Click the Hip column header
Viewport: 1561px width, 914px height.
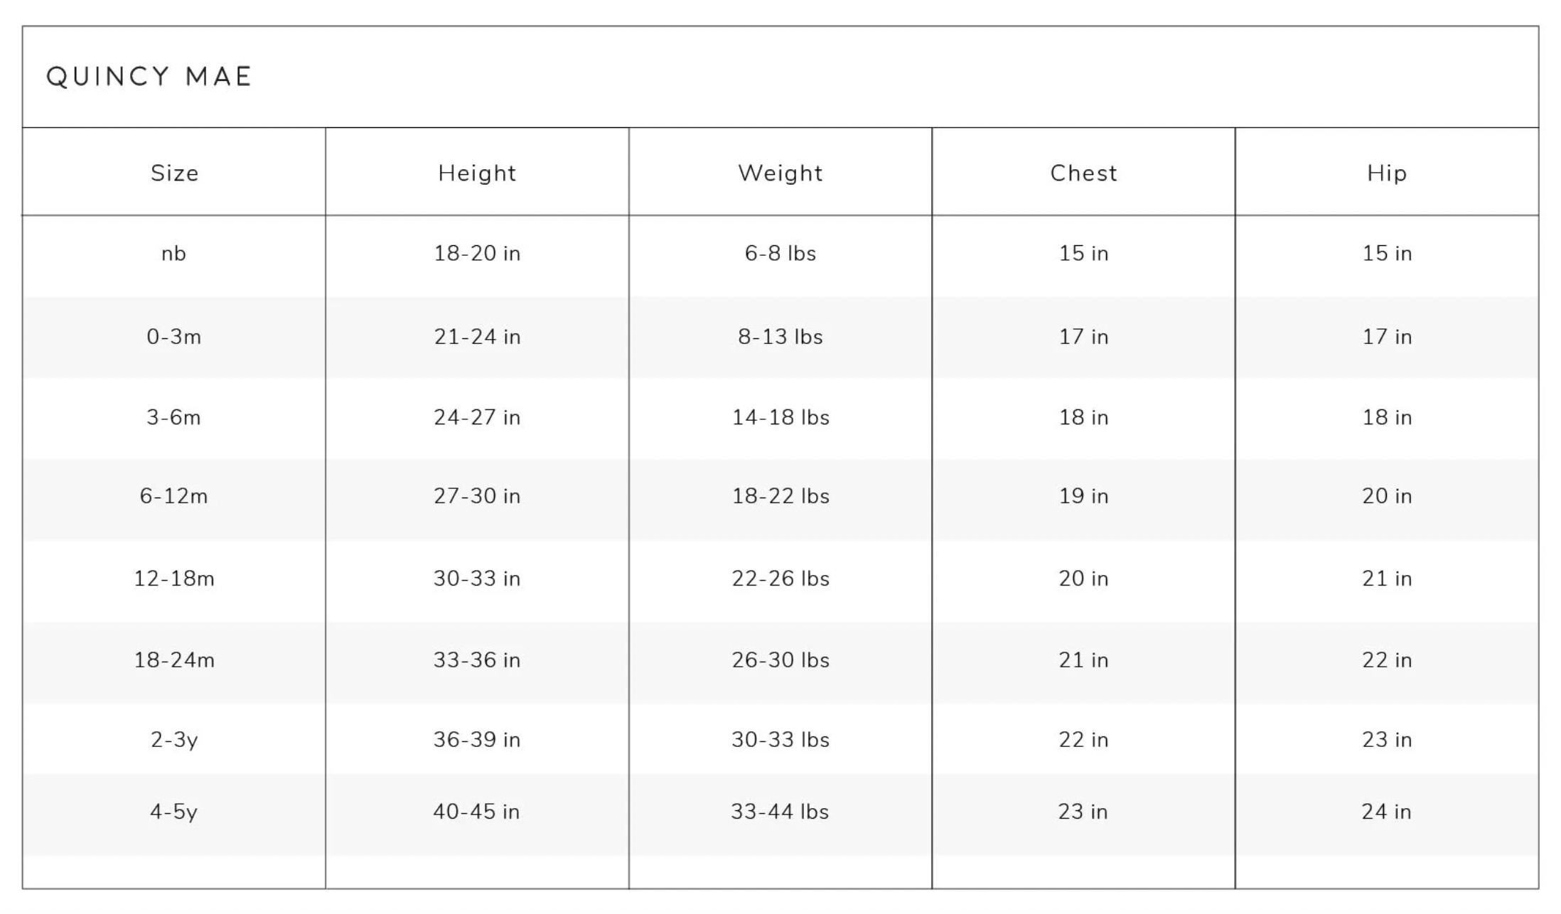(x=1387, y=173)
